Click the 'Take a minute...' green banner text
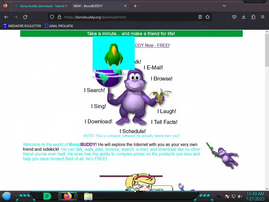 click(131, 33)
